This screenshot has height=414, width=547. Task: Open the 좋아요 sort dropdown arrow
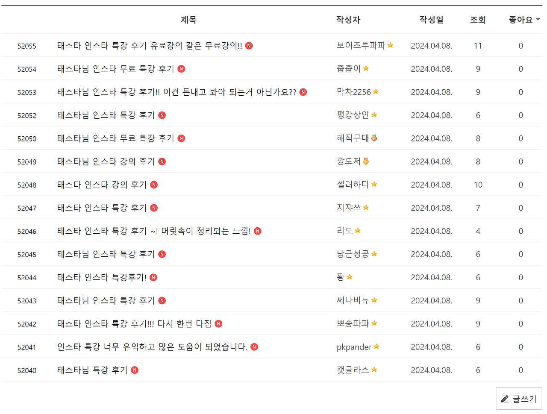tap(537, 20)
